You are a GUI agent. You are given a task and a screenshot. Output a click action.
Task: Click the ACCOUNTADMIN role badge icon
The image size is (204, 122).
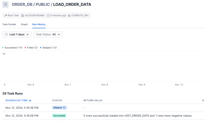pyautogui.click(x=23, y=15)
